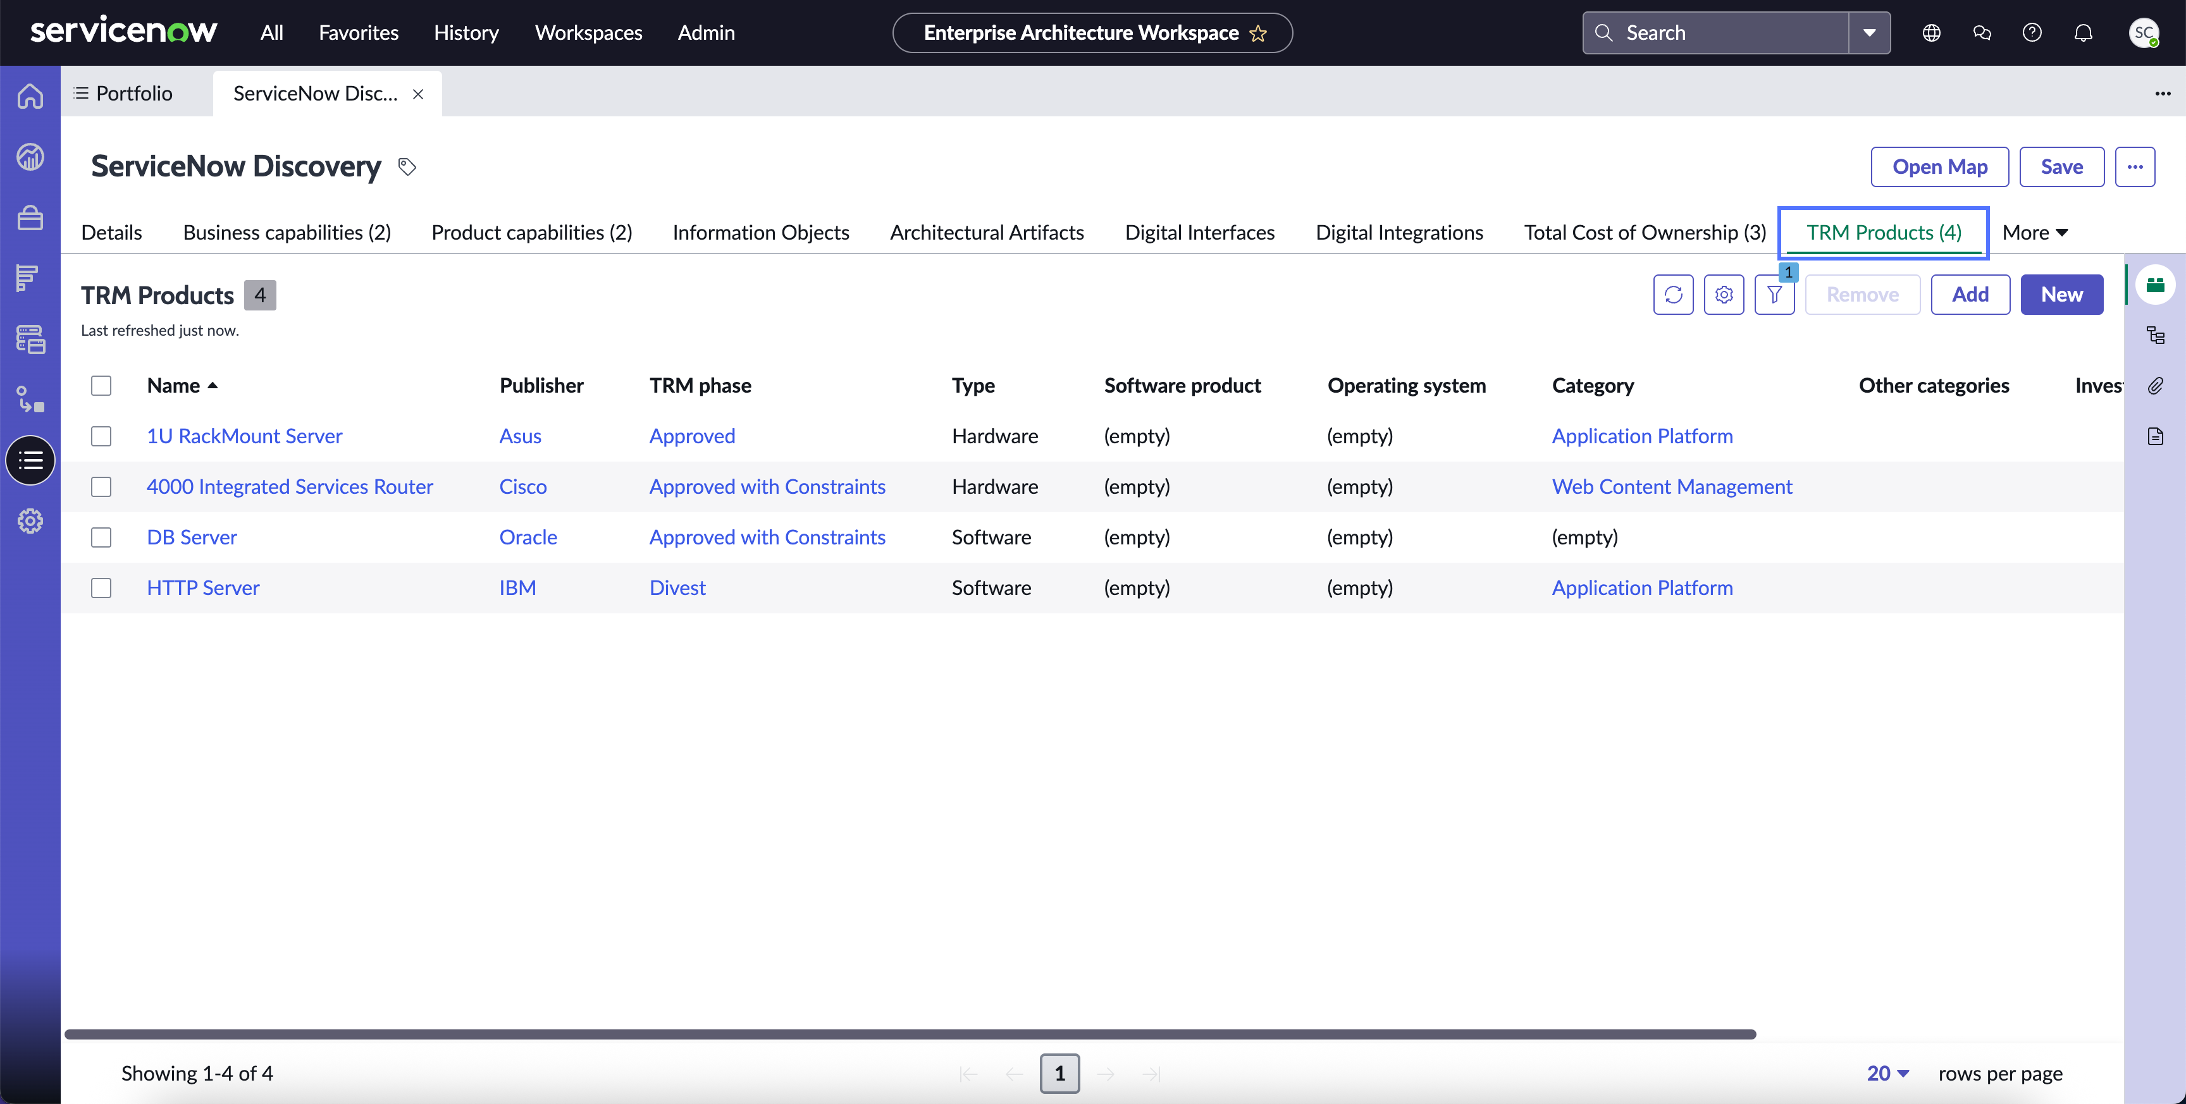Open the Workspaces menu
This screenshot has width=2186, height=1104.
click(588, 32)
